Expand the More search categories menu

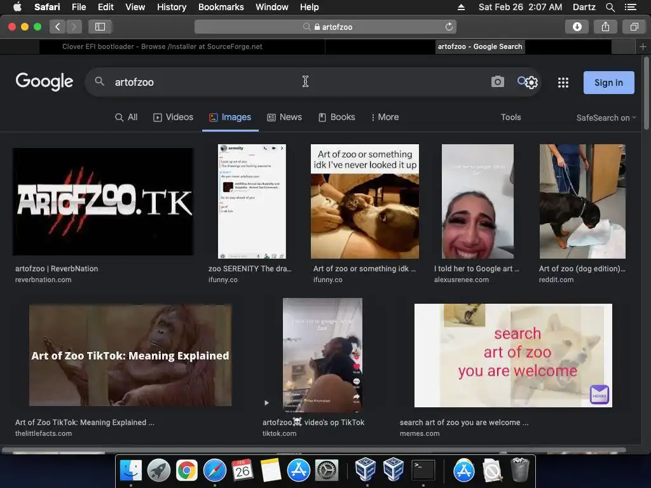point(385,118)
